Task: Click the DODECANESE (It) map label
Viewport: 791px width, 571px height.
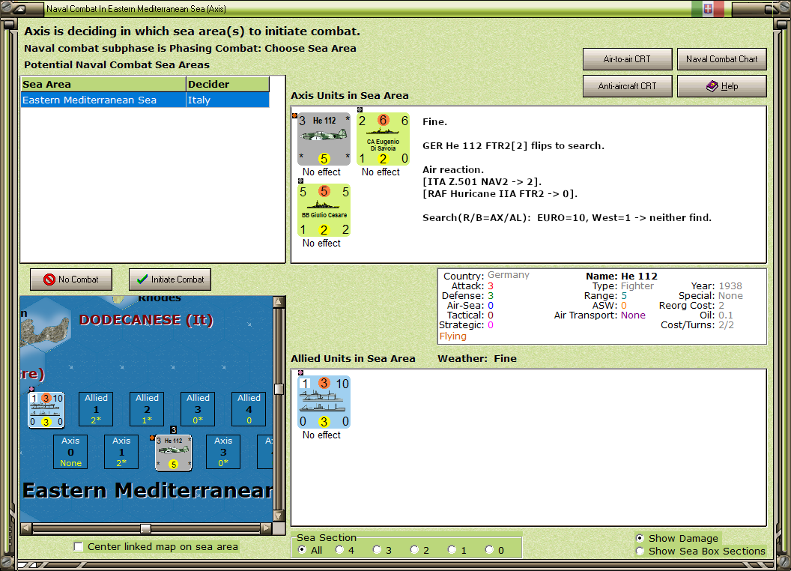Action: [146, 320]
